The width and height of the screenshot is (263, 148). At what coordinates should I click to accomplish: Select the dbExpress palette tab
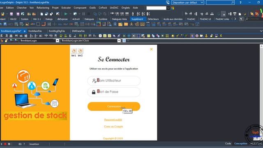[x=62, y=19]
